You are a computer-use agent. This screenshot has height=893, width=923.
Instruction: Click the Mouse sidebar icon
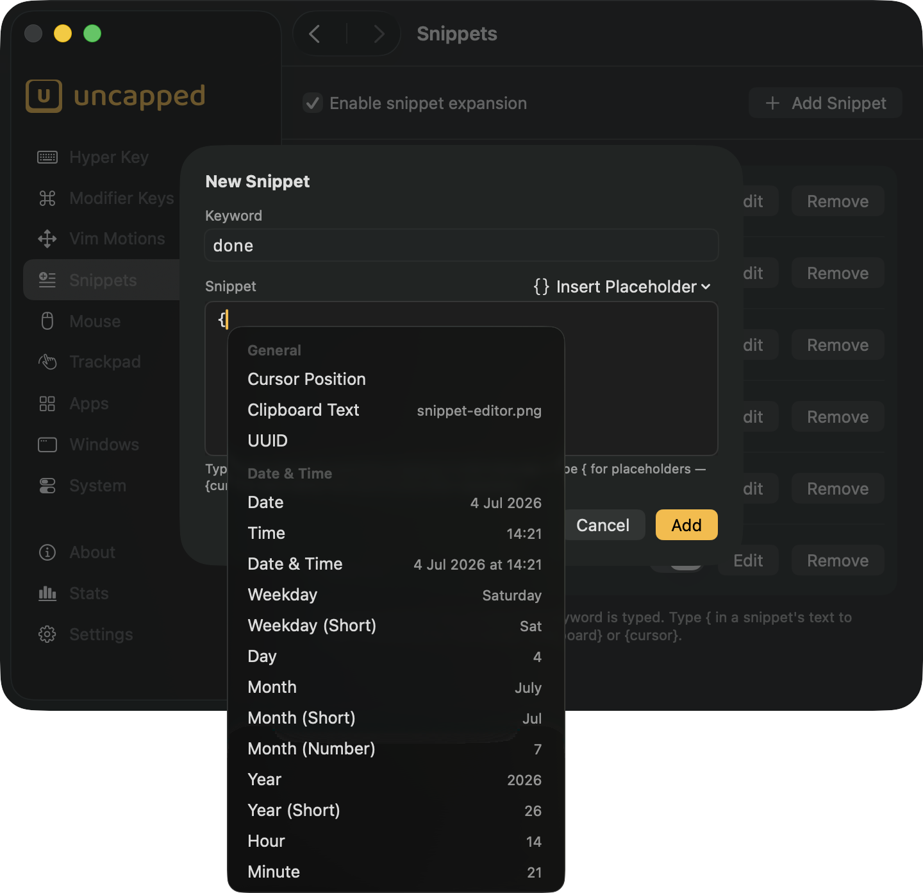click(47, 321)
